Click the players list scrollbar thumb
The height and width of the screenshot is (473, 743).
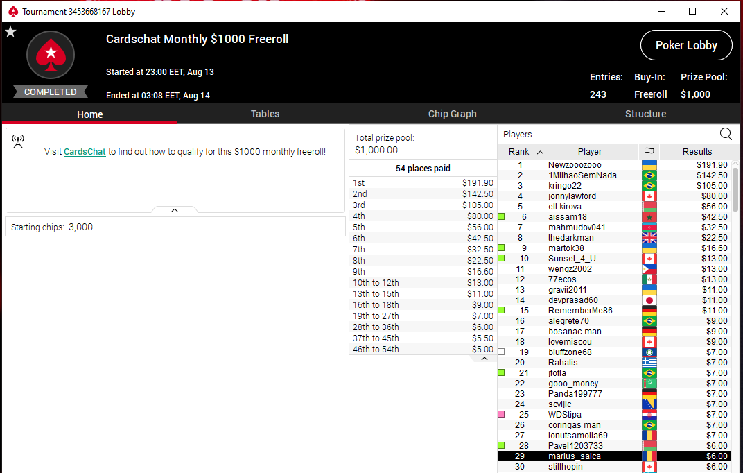coord(735,189)
